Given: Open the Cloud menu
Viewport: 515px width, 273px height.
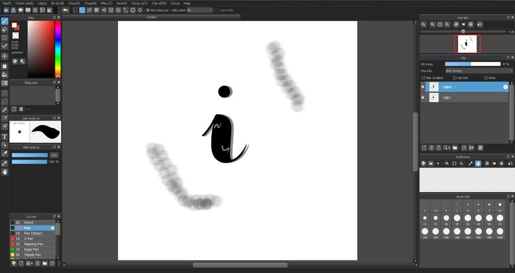Looking at the screenshot, I should coord(175,3).
